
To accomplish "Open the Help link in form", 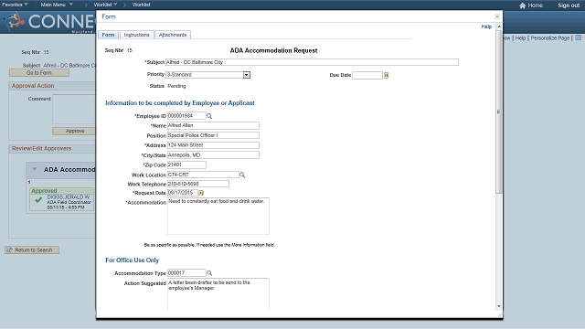I will tap(486, 27).
